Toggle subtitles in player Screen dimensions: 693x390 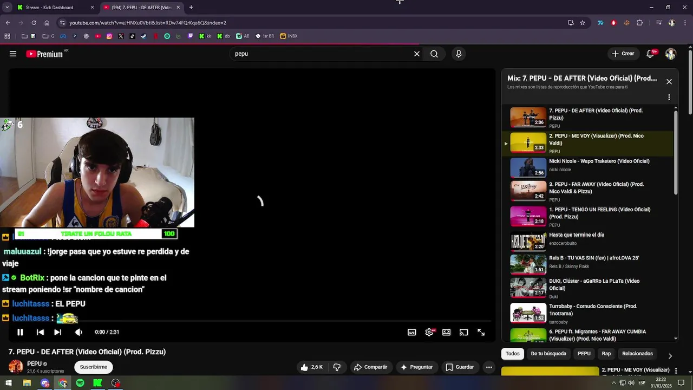coord(411,332)
